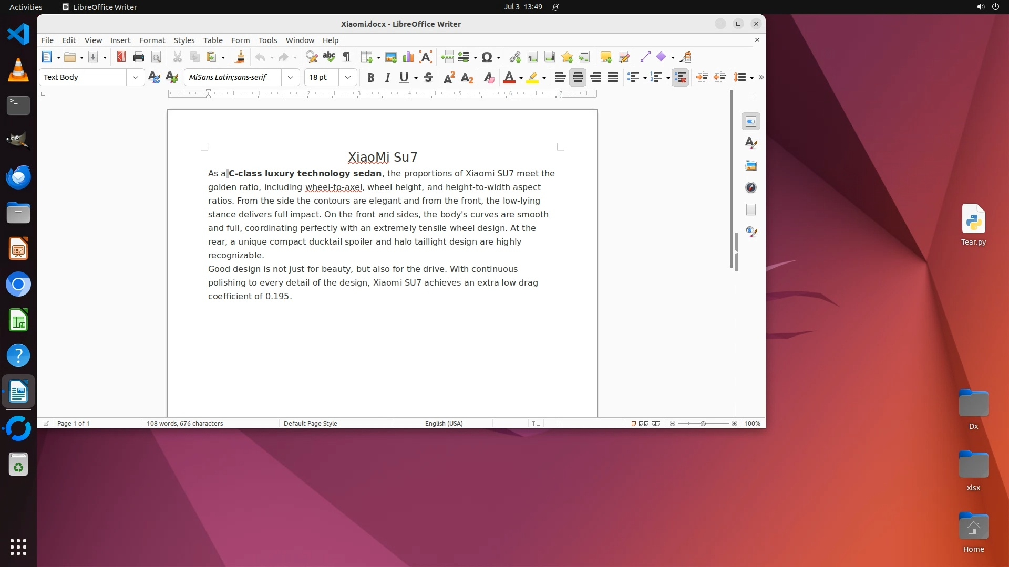
Task: Open the Navigator sidebar panel
Action: click(x=751, y=187)
